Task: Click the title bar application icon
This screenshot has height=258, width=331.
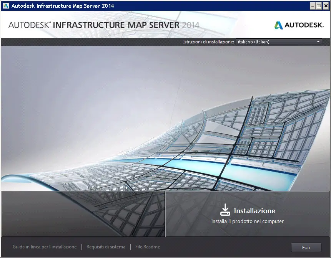Action: coord(6,6)
